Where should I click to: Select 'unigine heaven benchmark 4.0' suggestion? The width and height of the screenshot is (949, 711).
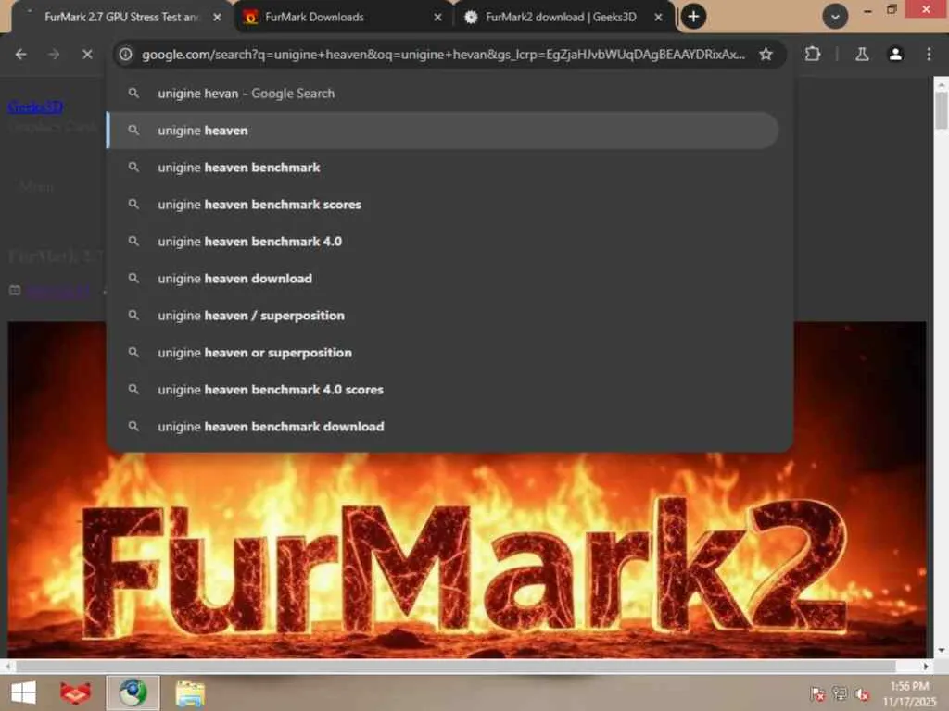click(x=442, y=242)
